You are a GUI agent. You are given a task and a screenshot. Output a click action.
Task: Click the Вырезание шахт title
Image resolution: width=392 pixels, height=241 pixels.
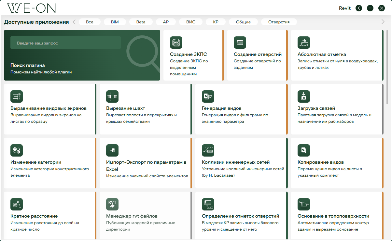pos(126,108)
